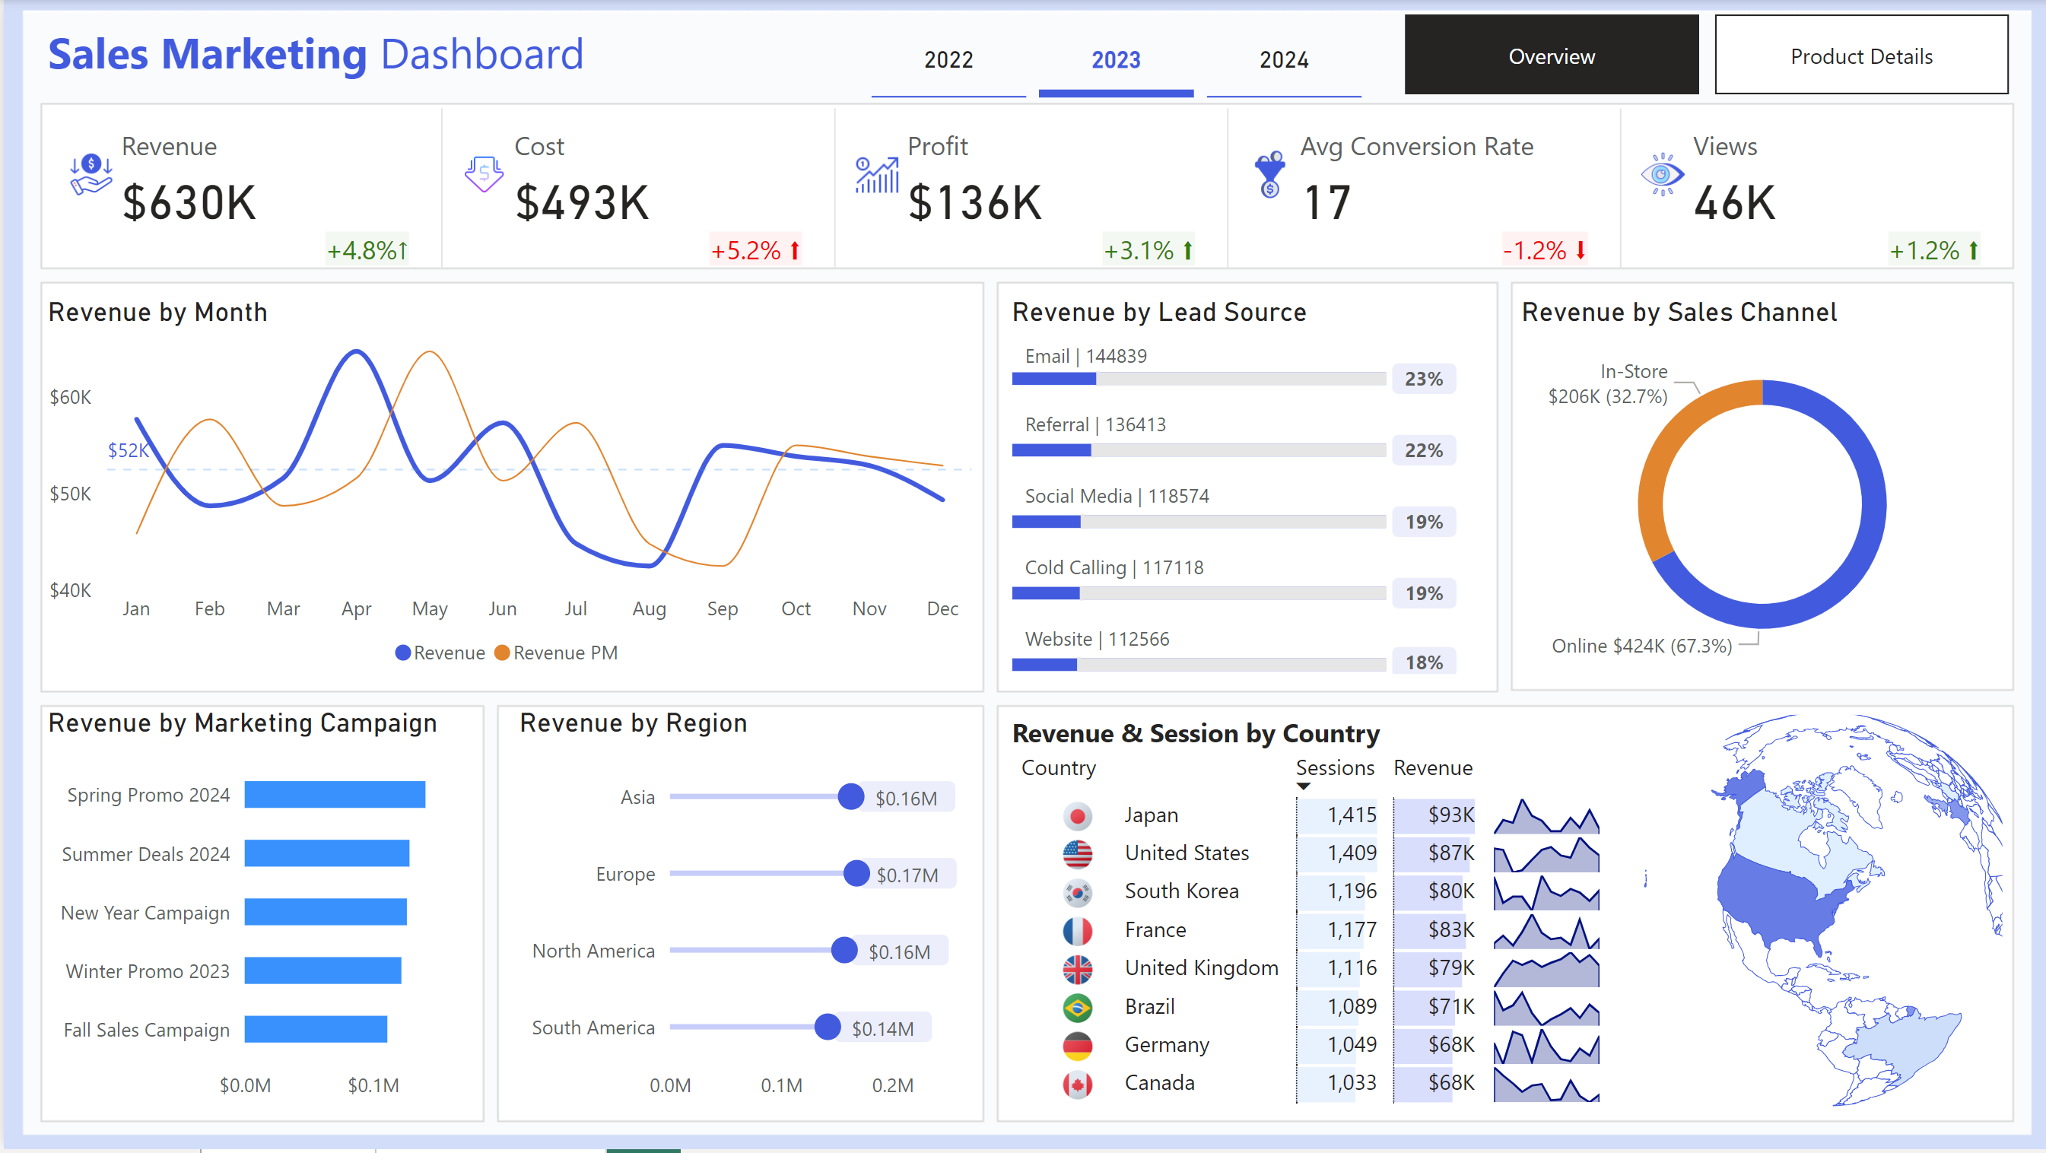2046x1153 pixels.
Task: Click the Avg Conversion Rate funnel icon
Action: [1270, 175]
